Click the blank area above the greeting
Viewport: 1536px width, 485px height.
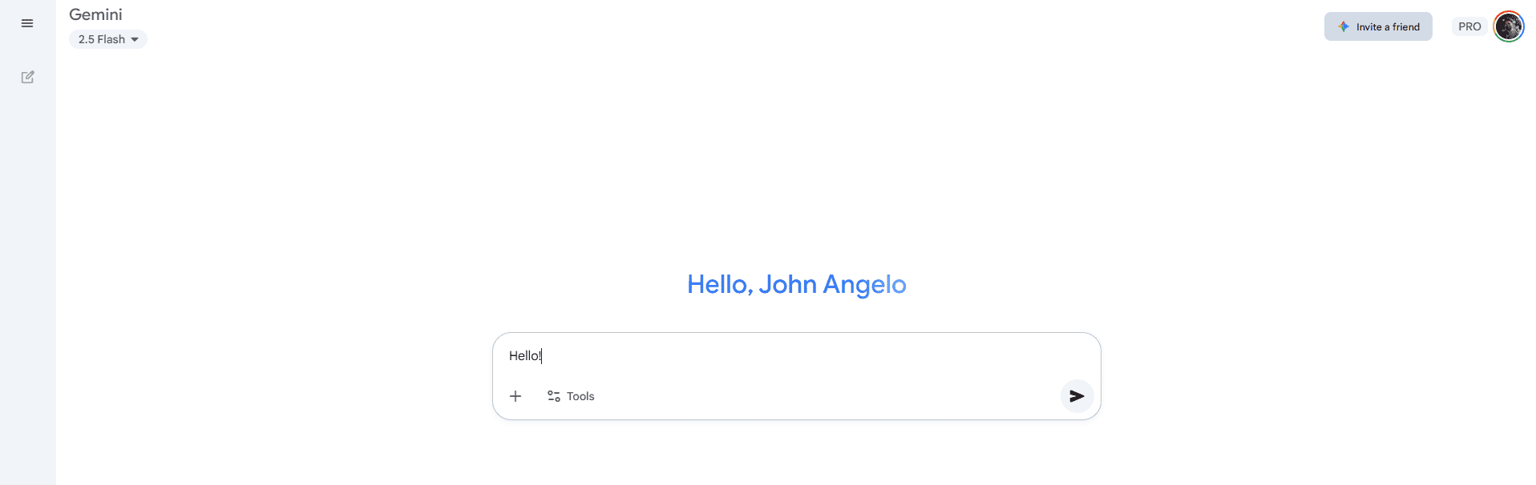pos(796,160)
